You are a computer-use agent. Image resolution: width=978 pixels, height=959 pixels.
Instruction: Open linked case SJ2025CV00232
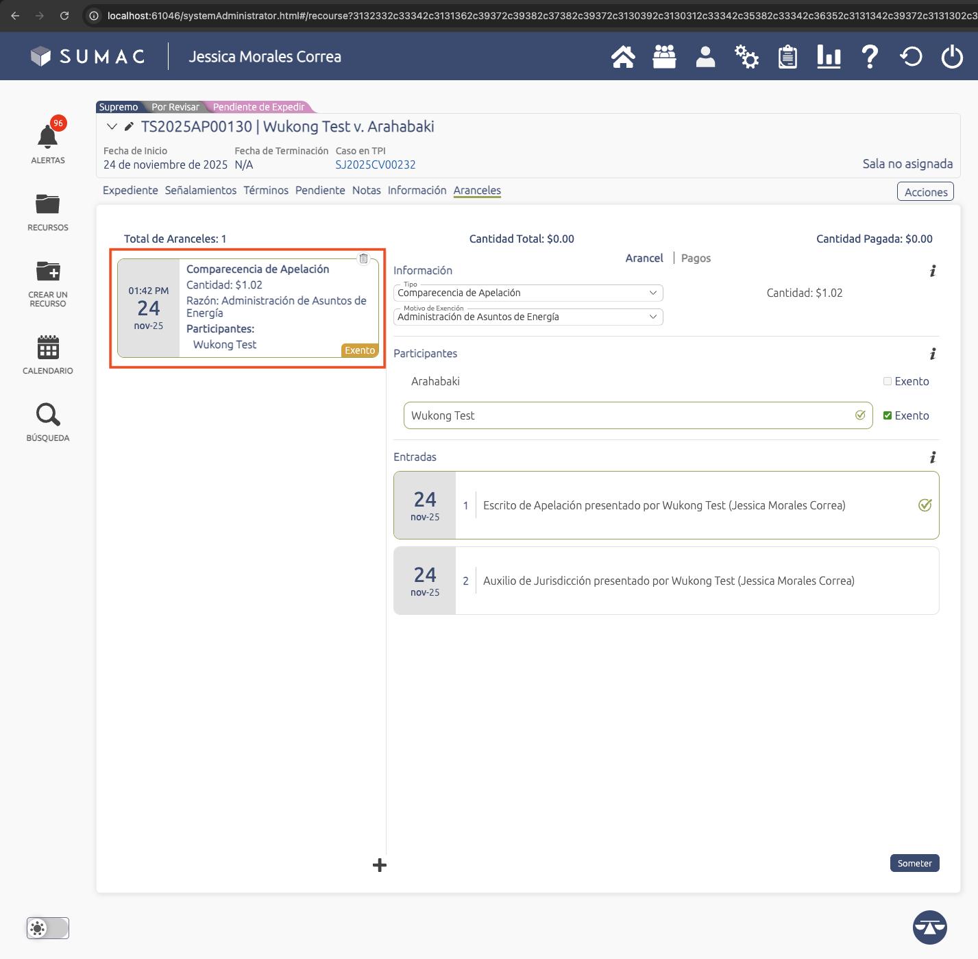click(x=376, y=165)
